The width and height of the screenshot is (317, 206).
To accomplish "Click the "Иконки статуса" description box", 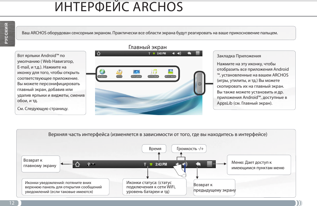I will click(x=154, y=187).
